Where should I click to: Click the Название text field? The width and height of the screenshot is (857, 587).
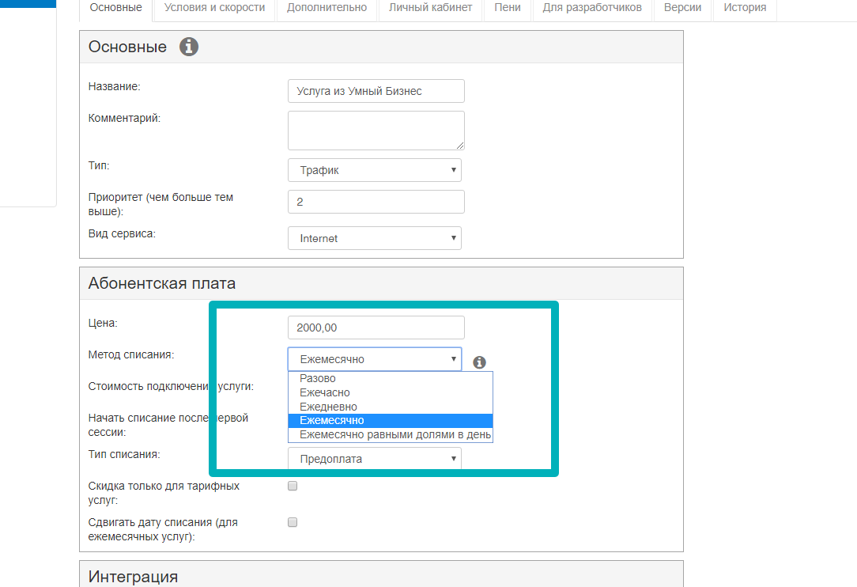[x=376, y=91]
